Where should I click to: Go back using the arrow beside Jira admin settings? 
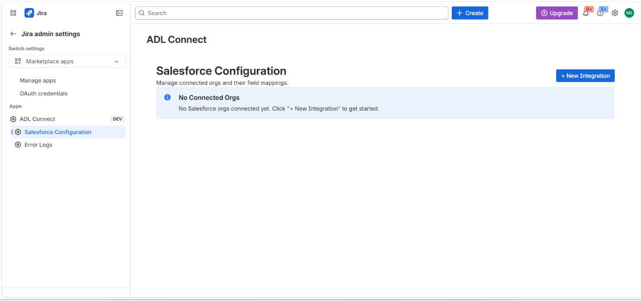[x=13, y=34]
